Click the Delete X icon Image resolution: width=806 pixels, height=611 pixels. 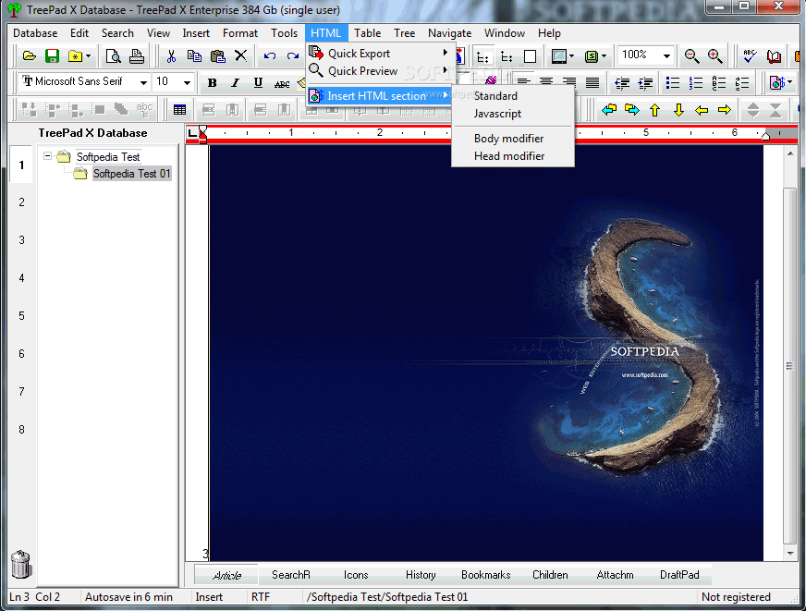(x=240, y=55)
